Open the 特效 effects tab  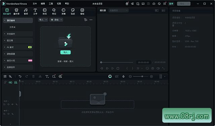point(54,11)
